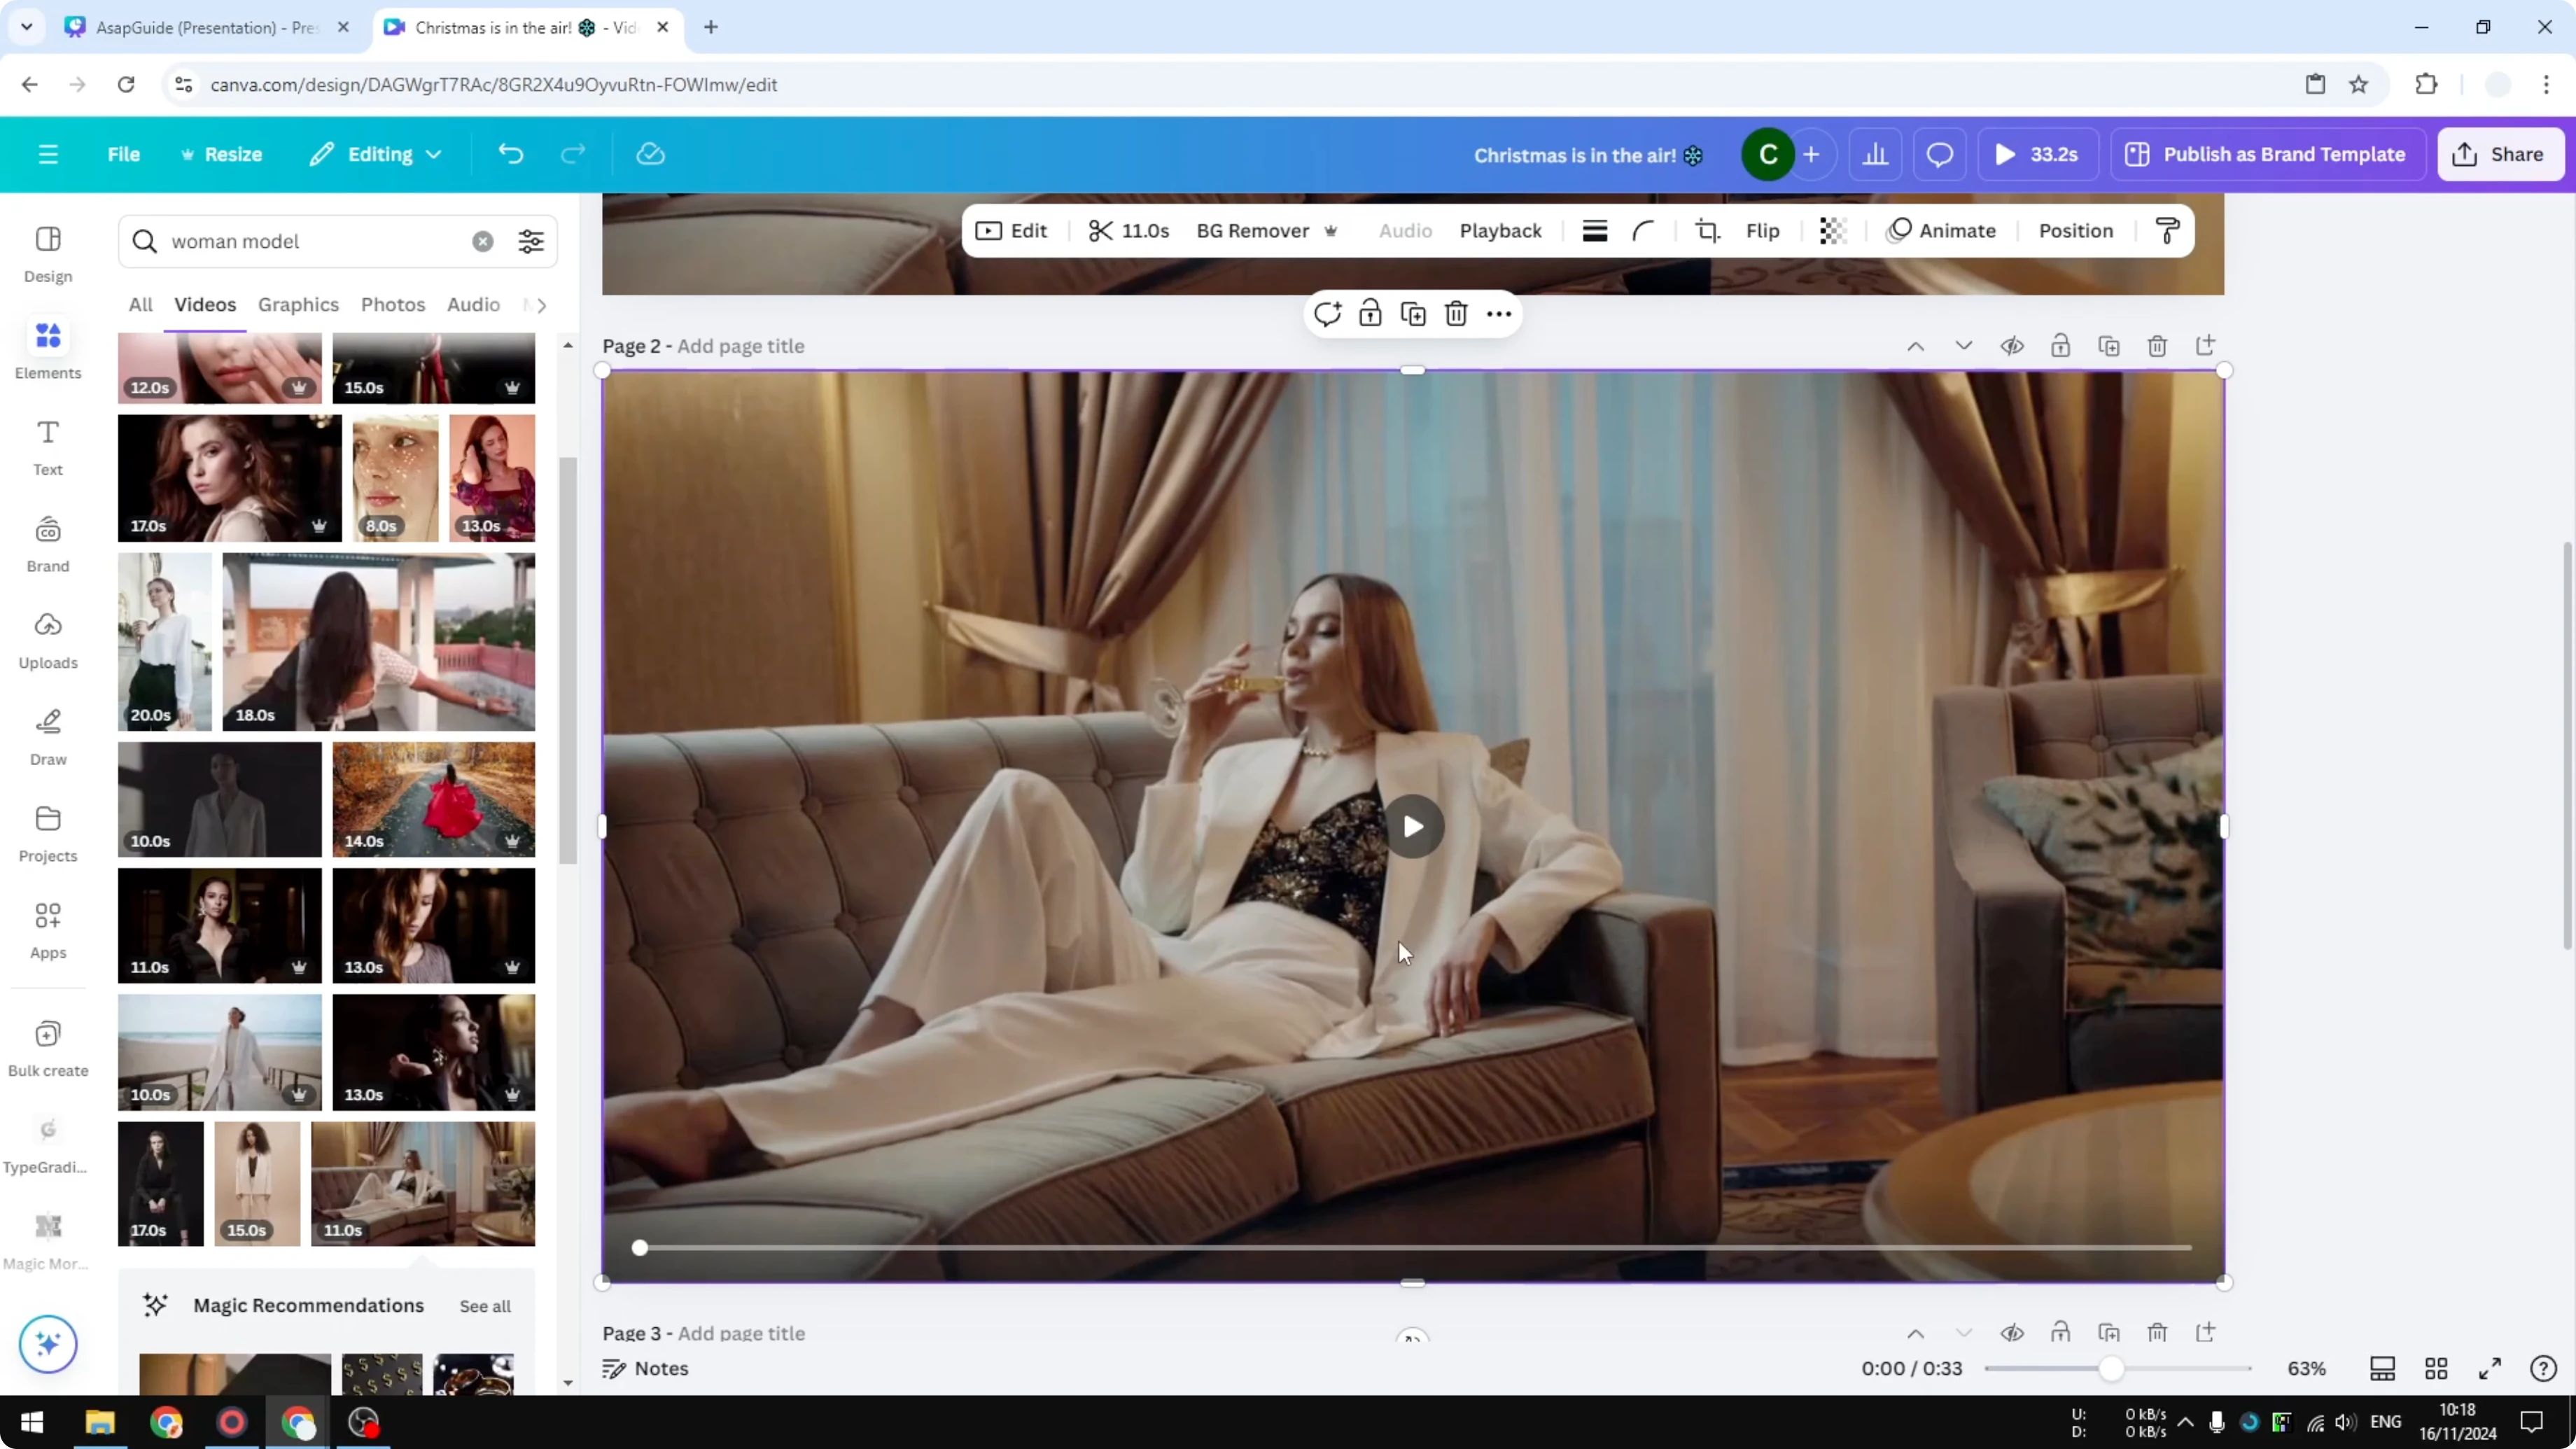
Task: Split the clip with the scissors tool
Action: tap(1101, 231)
